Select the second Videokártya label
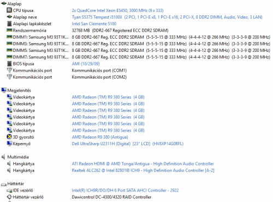The width and height of the screenshot is (273, 202). 23,104
